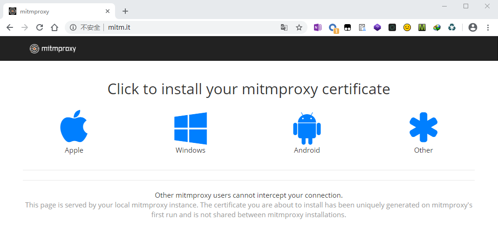Bookmark this page with star icon

(x=299, y=28)
